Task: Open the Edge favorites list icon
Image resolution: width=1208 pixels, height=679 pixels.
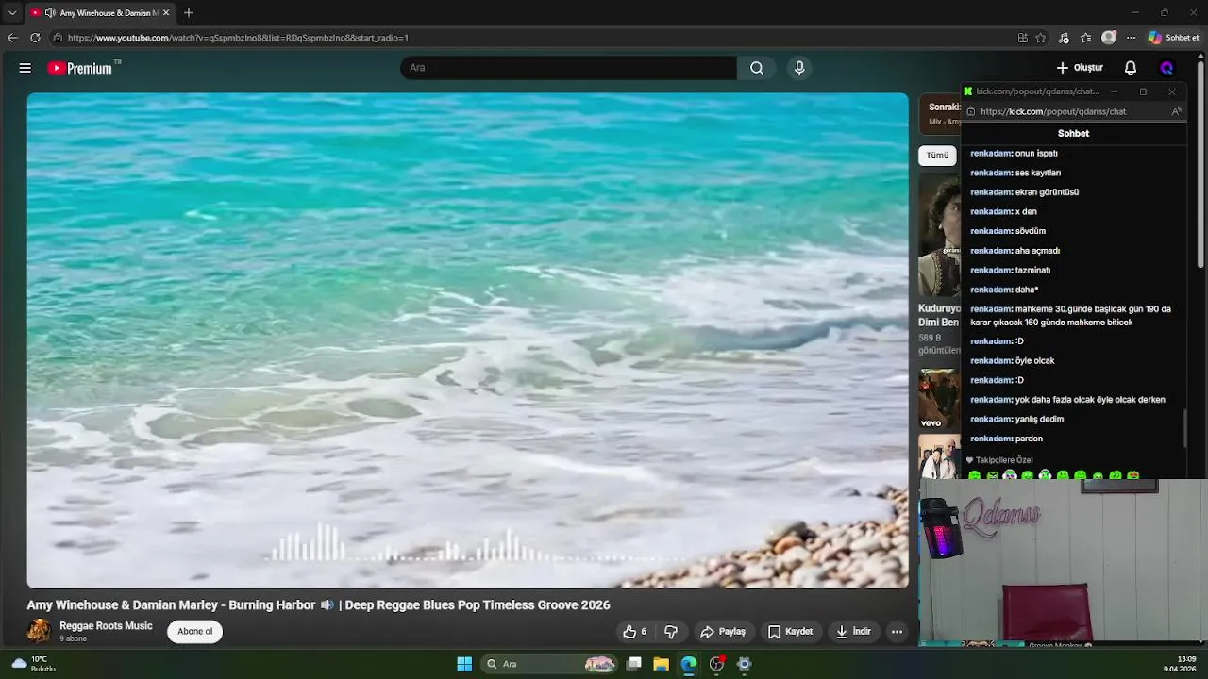Action: tap(1086, 38)
